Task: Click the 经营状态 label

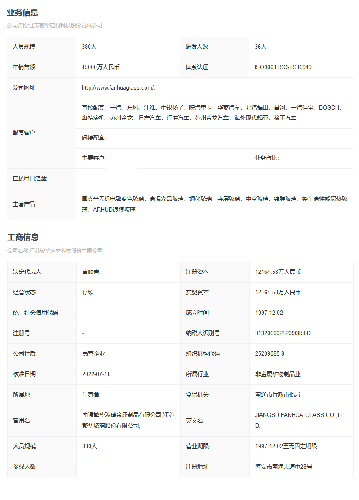Action: [24, 293]
